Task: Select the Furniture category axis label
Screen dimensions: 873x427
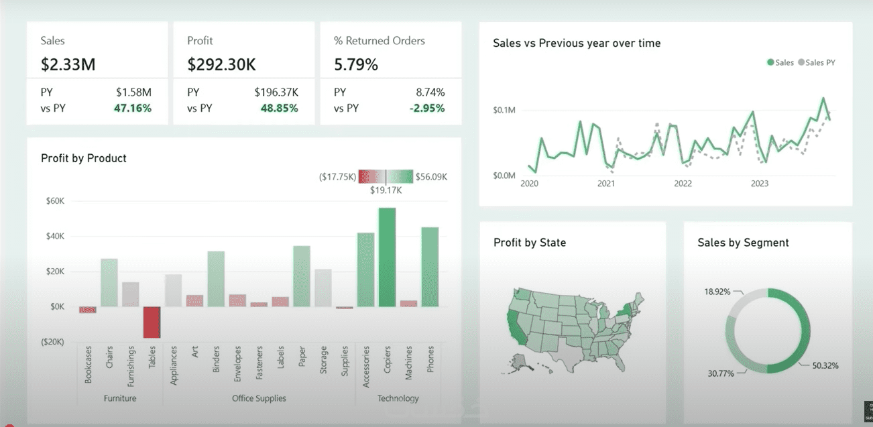Action: 120,398
